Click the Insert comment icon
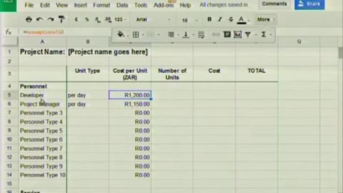343x193 pixels. (227, 34)
